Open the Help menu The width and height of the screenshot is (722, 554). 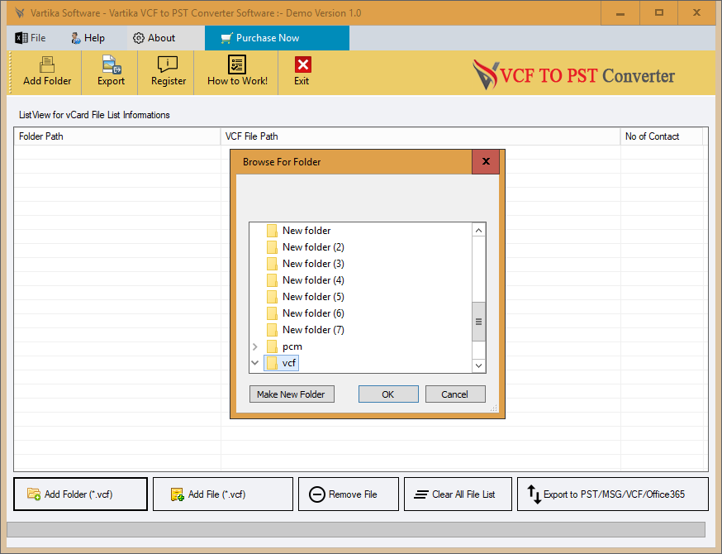click(88, 38)
